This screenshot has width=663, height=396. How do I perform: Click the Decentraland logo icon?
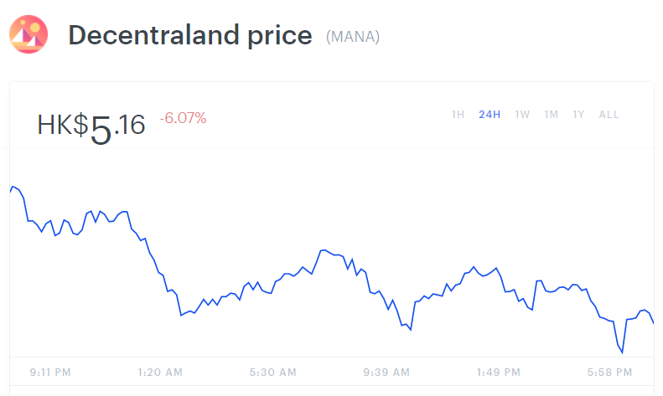point(28,35)
